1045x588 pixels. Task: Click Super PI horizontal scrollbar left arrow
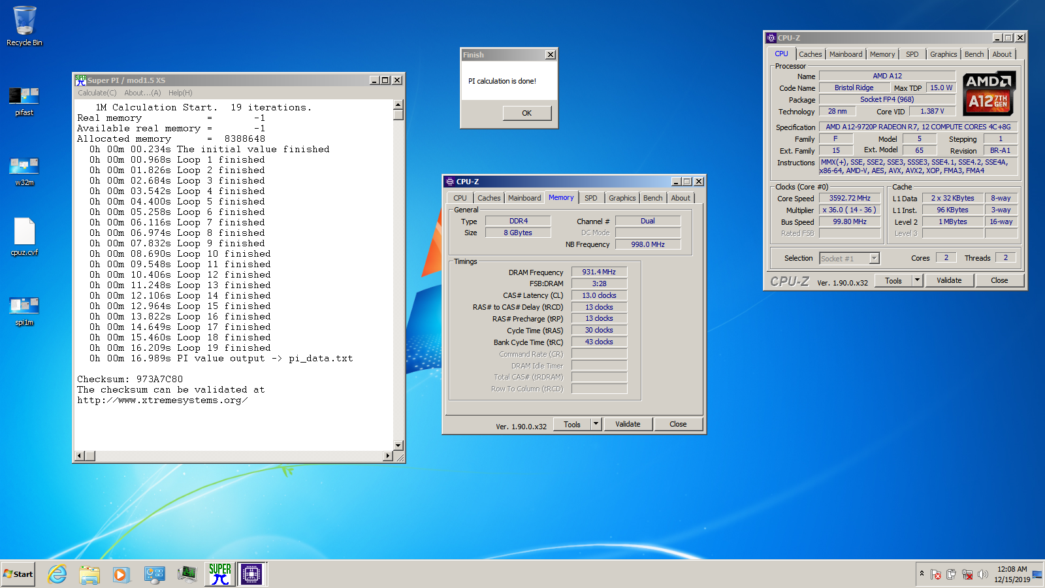coord(80,456)
